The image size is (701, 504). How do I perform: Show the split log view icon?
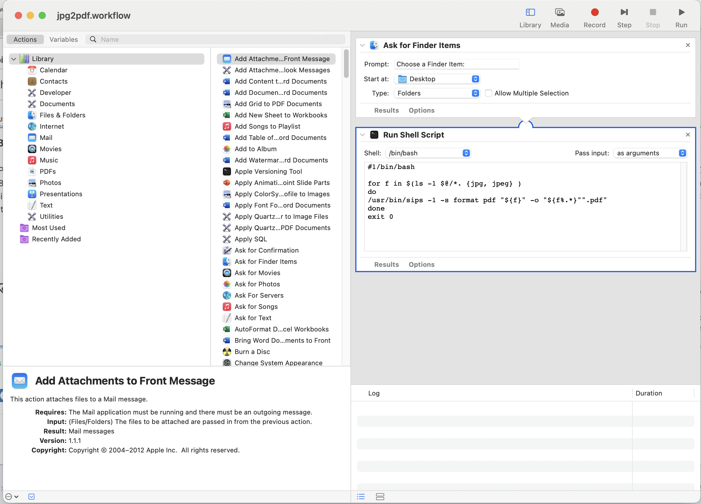coord(380,496)
